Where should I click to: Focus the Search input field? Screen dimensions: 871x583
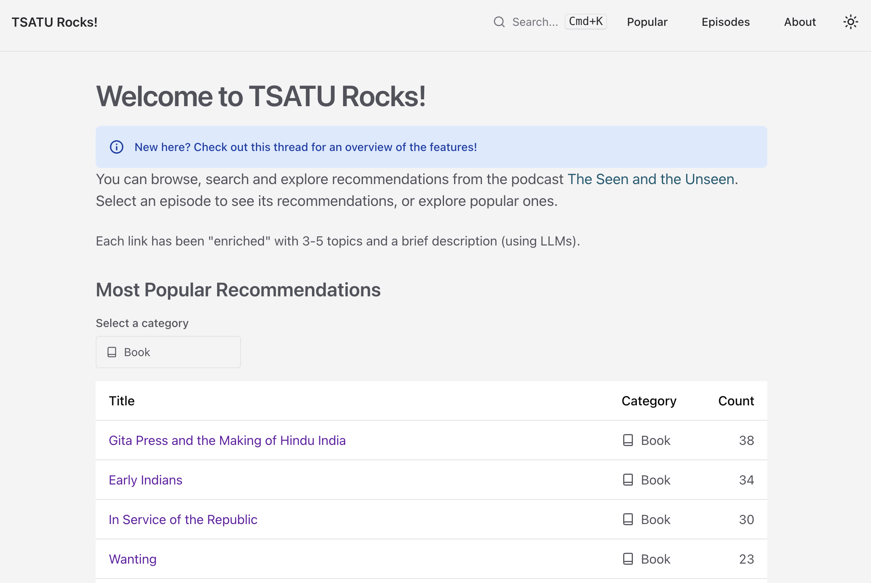click(535, 22)
